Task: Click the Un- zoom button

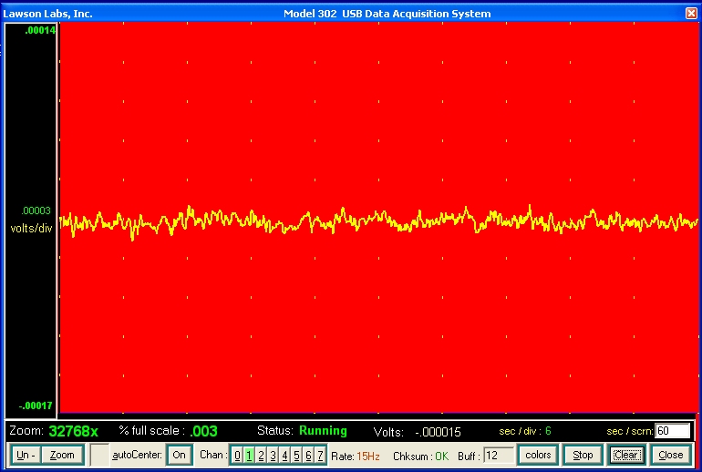Action: click(26, 455)
